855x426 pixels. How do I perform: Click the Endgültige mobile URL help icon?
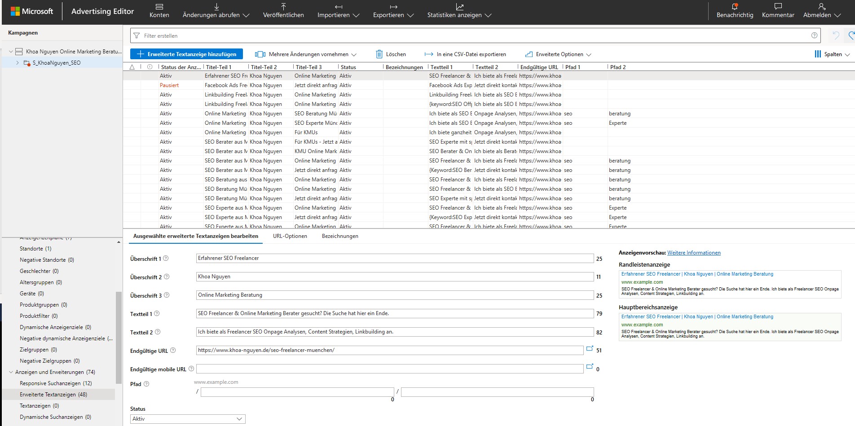191,369
